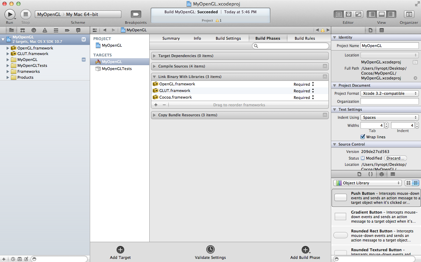Open the Info tab

pyautogui.click(x=197, y=38)
